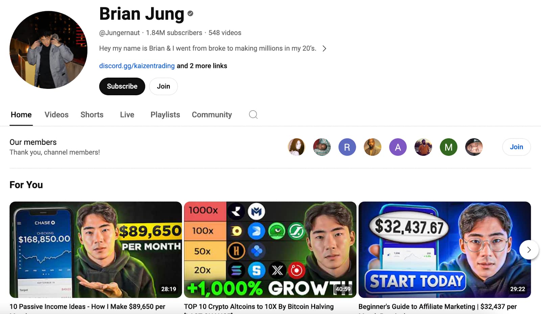Click the channel search magnifier icon
The image size is (541, 314).
(x=253, y=115)
